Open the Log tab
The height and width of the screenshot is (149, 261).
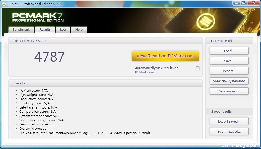click(63, 30)
